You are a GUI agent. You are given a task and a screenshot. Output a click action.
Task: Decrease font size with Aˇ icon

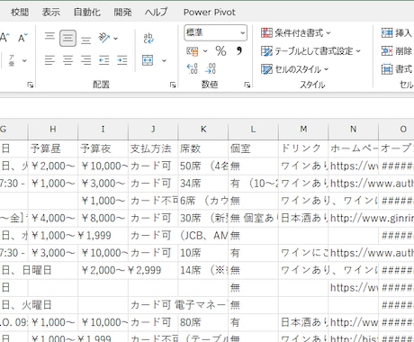22,38
